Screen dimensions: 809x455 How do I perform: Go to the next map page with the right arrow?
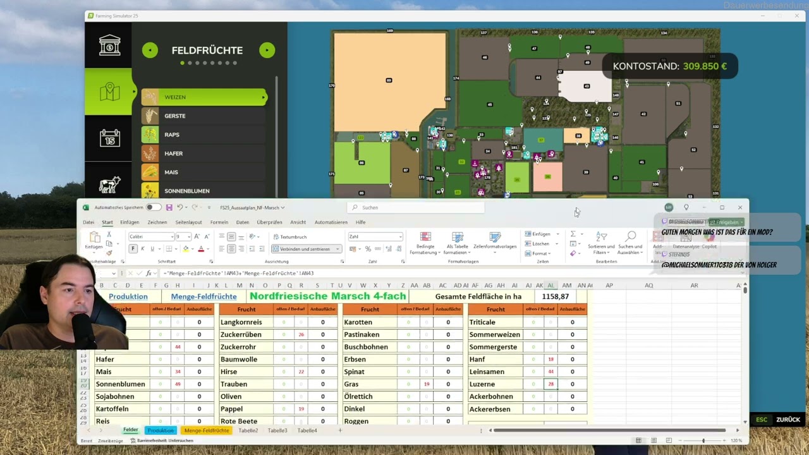[x=267, y=50]
